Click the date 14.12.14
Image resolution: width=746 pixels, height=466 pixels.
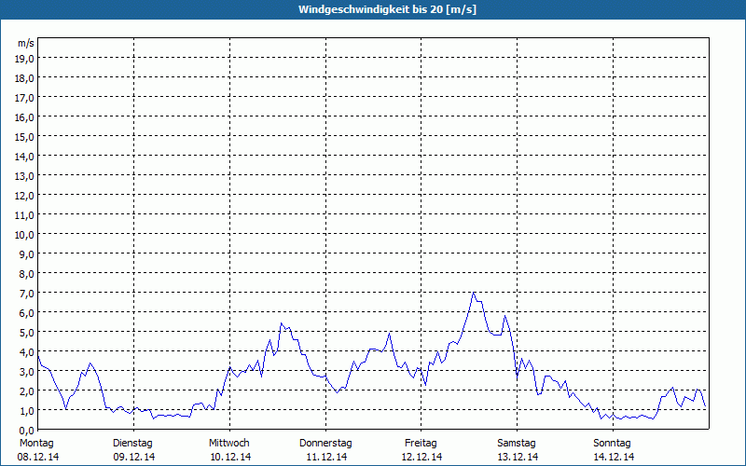coord(614,457)
